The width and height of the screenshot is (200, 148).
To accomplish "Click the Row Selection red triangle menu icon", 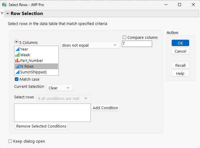I will pyautogui.click(x=8, y=14).
